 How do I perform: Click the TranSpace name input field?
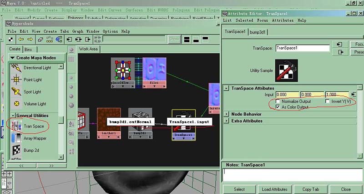point(303,48)
